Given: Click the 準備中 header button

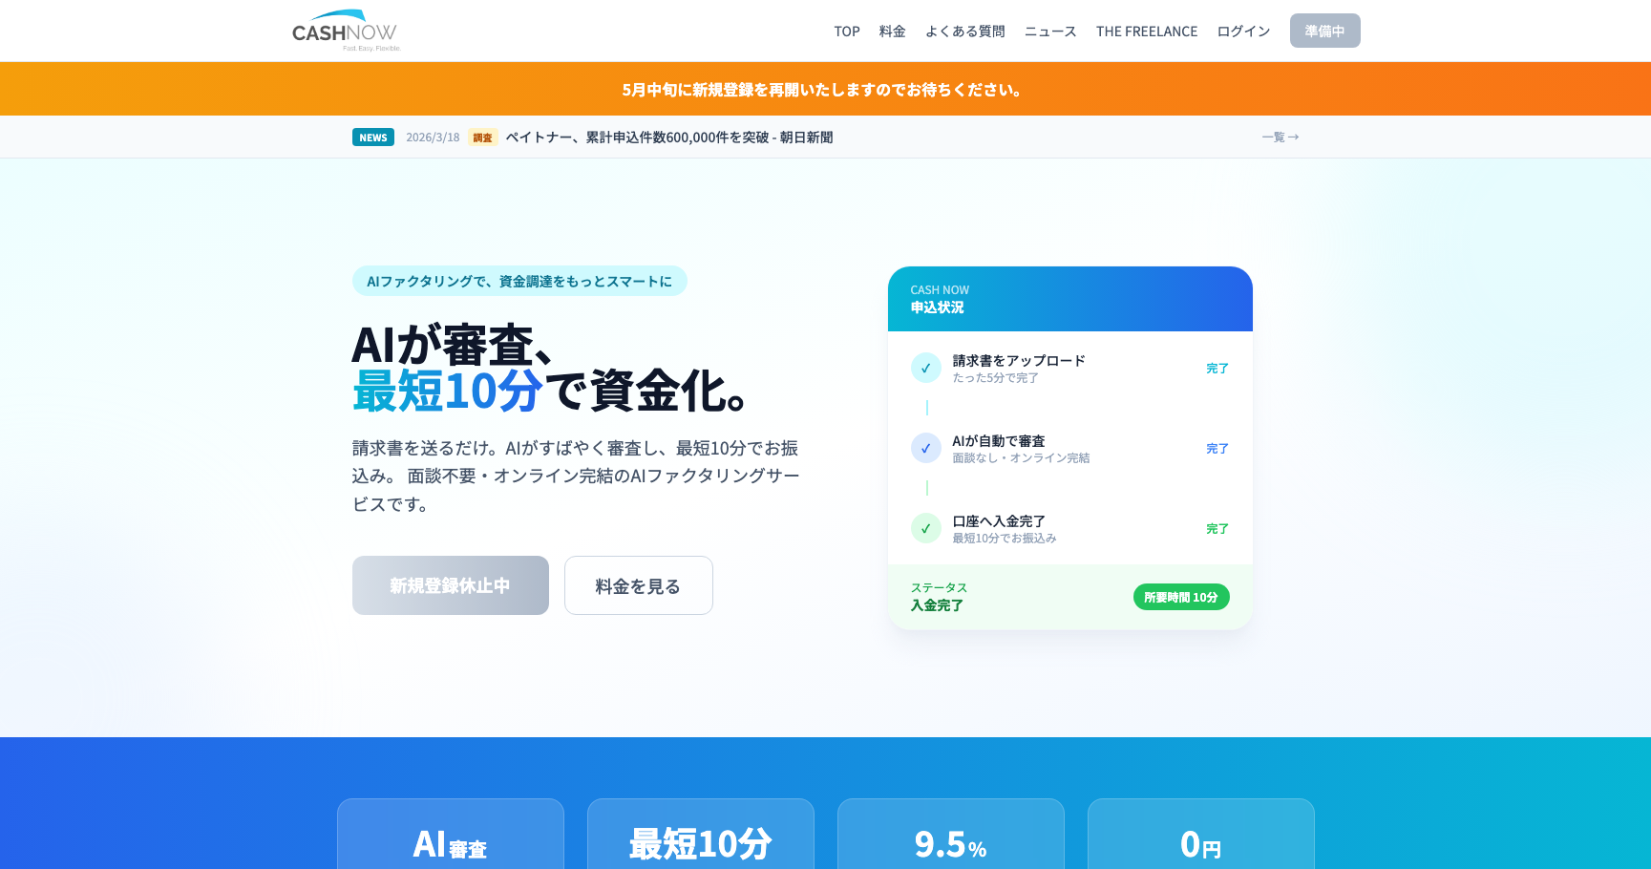Looking at the screenshot, I should tap(1325, 31).
